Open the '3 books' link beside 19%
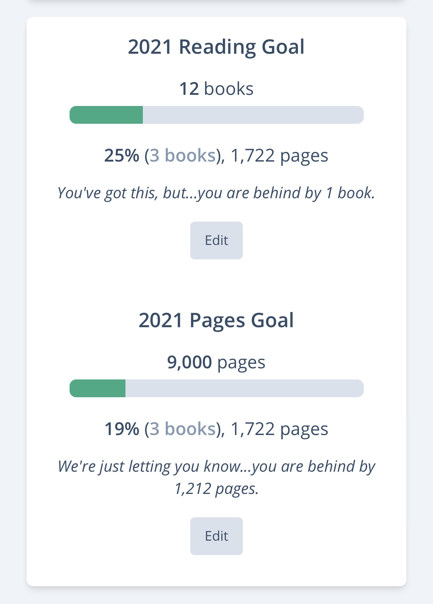The image size is (433, 604). 182,429
